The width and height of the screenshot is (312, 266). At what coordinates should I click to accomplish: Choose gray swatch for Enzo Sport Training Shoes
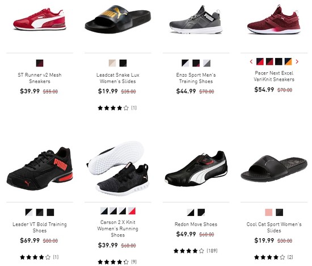206,63
